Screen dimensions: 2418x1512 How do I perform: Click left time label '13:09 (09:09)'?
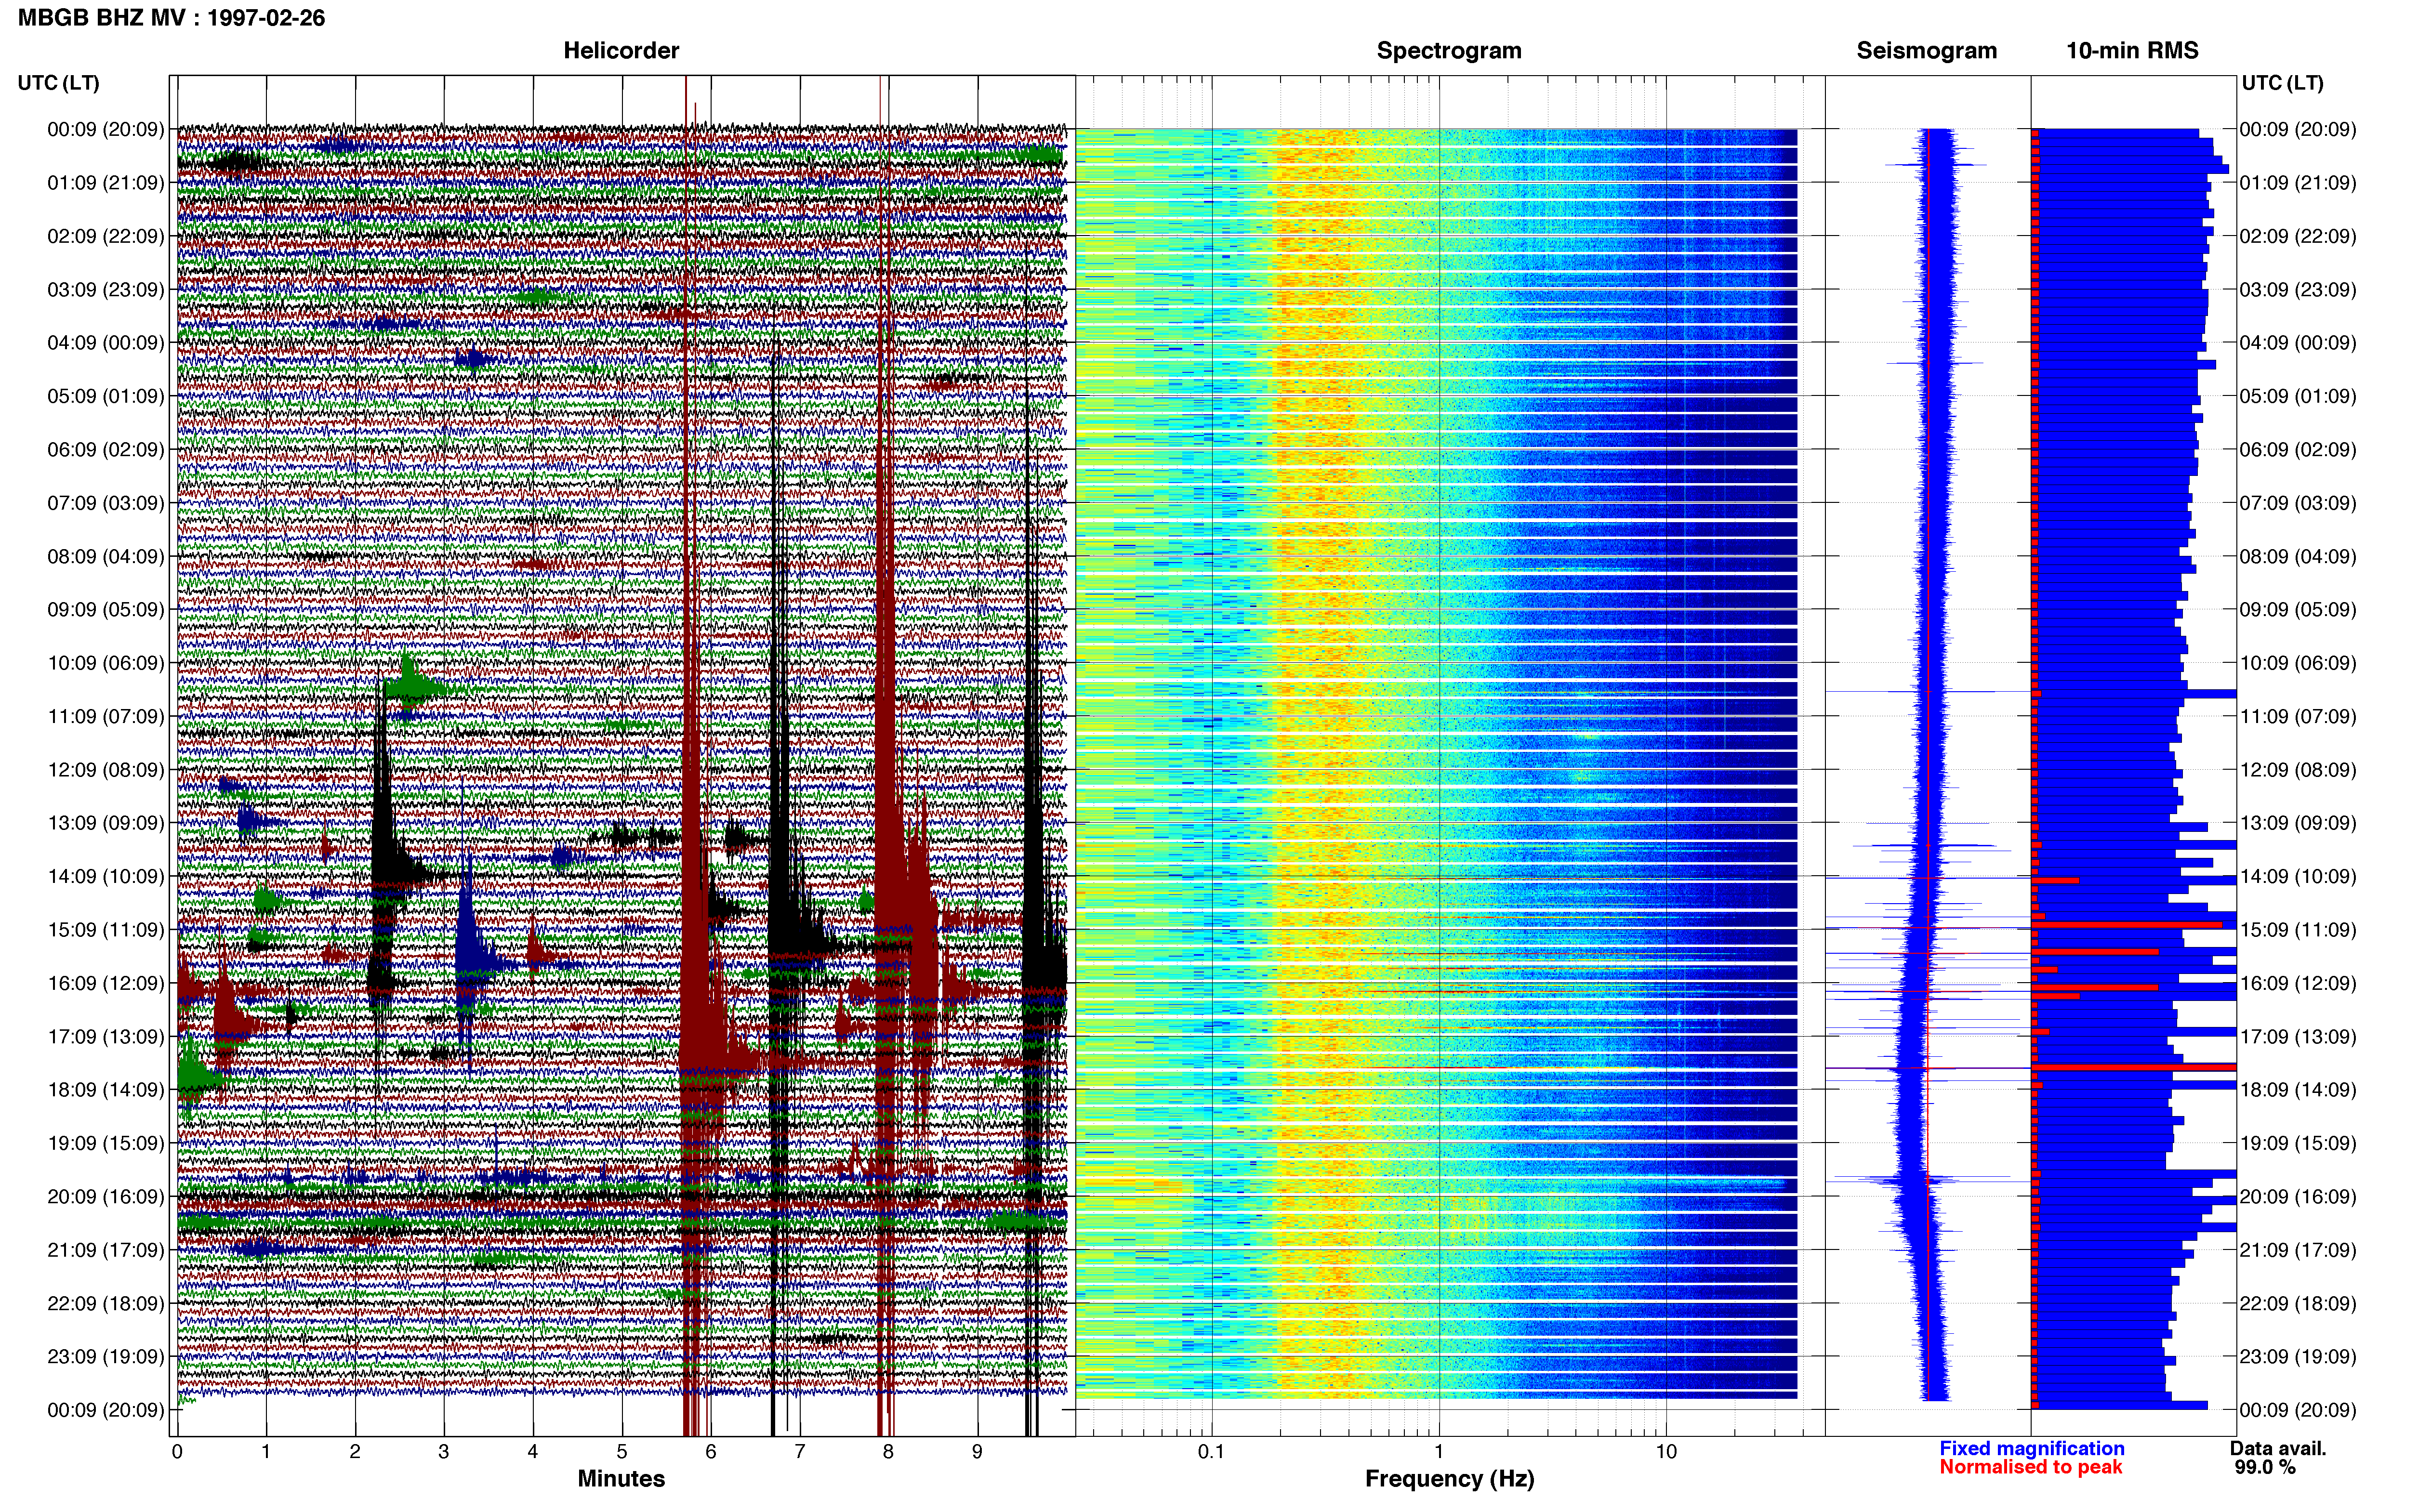pos(106,823)
